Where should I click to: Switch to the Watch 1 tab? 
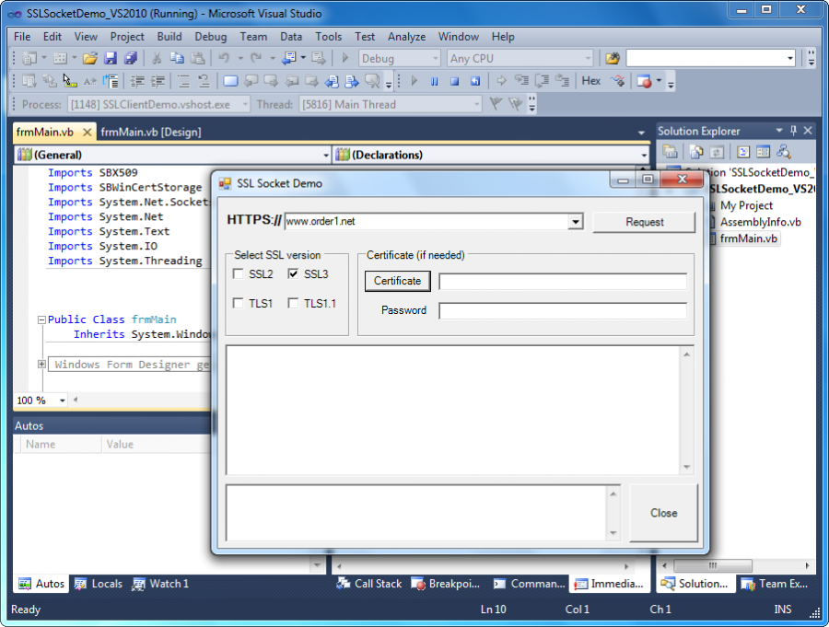(160, 584)
